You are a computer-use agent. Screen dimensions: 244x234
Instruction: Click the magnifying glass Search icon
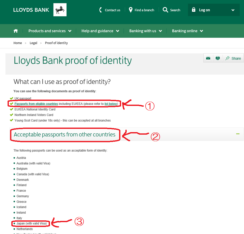[x=165, y=10]
